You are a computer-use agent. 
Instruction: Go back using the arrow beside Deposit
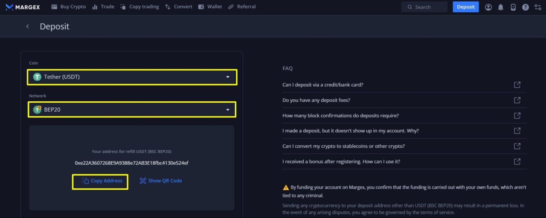point(28,26)
